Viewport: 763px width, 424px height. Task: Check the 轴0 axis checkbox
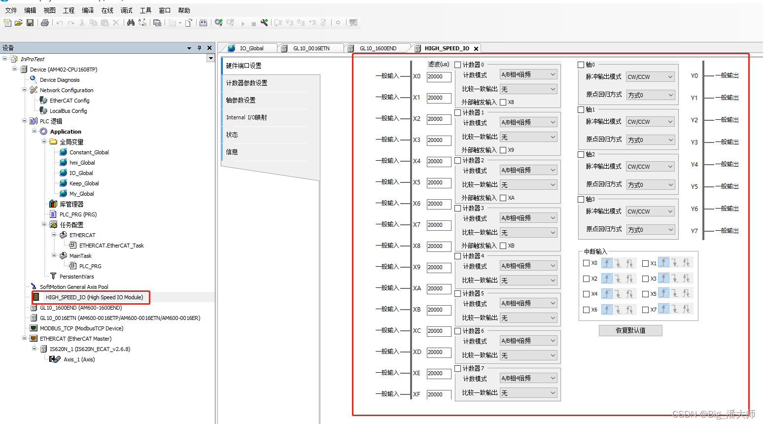pos(581,65)
